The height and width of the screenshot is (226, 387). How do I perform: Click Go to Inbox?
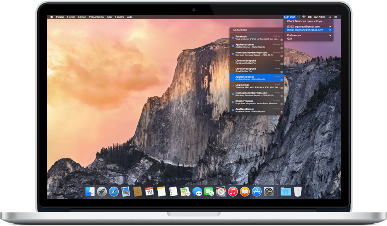240,30
